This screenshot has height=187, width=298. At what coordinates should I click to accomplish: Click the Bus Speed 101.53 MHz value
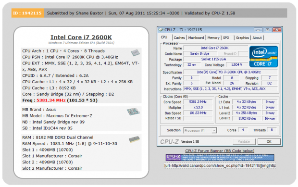click(198, 113)
